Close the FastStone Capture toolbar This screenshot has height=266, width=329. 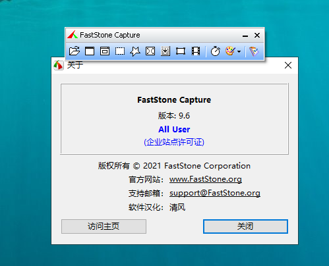click(x=257, y=36)
